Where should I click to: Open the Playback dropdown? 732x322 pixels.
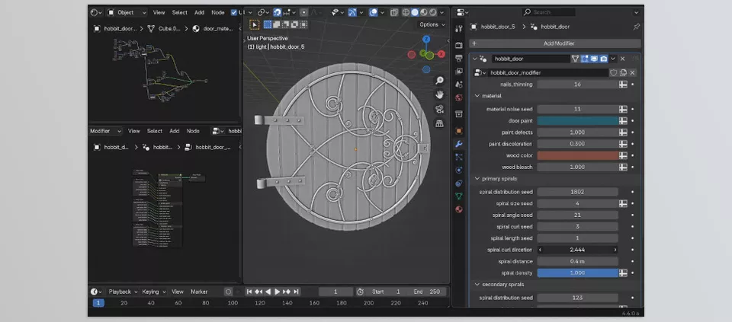(x=124, y=292)
